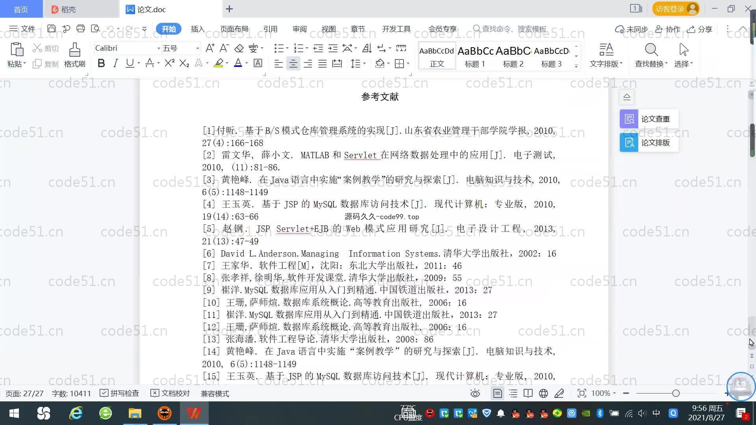The height and width of the screenshot is (425, 756).
Task: Click 文档校对 in status bar
Action: 170,394
